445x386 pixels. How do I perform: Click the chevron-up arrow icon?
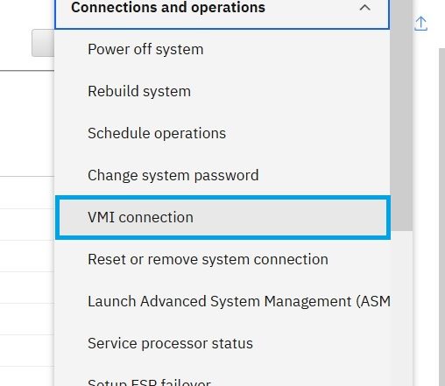coord(364,8)
